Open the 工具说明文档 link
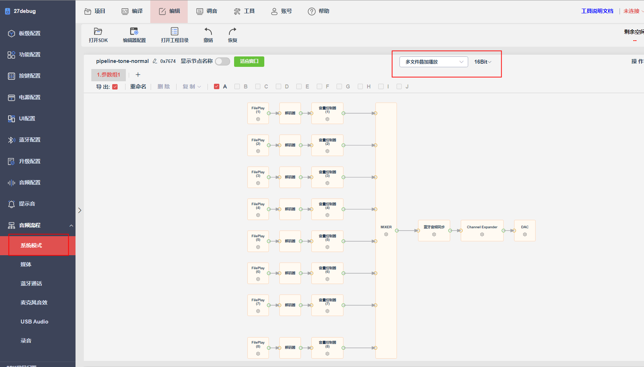Viewport: 644px width, 367px height. (597, 11)
